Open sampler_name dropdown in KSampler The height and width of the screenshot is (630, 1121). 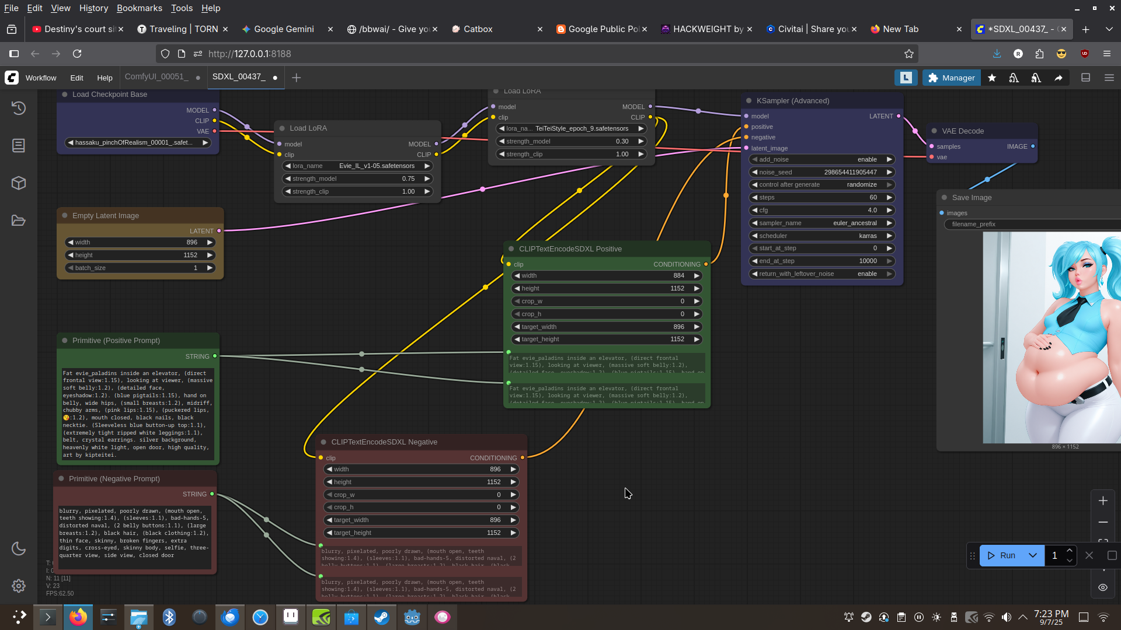click(x=821, y=223)
